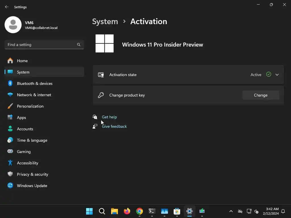Screen dimensions: 291x218
Task: Launch Google Chrome from the taskbar
Action: point(140,211)
